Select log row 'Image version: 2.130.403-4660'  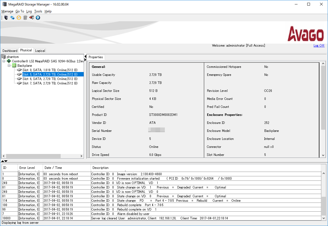pyautogui.click(x=162, y=174)
